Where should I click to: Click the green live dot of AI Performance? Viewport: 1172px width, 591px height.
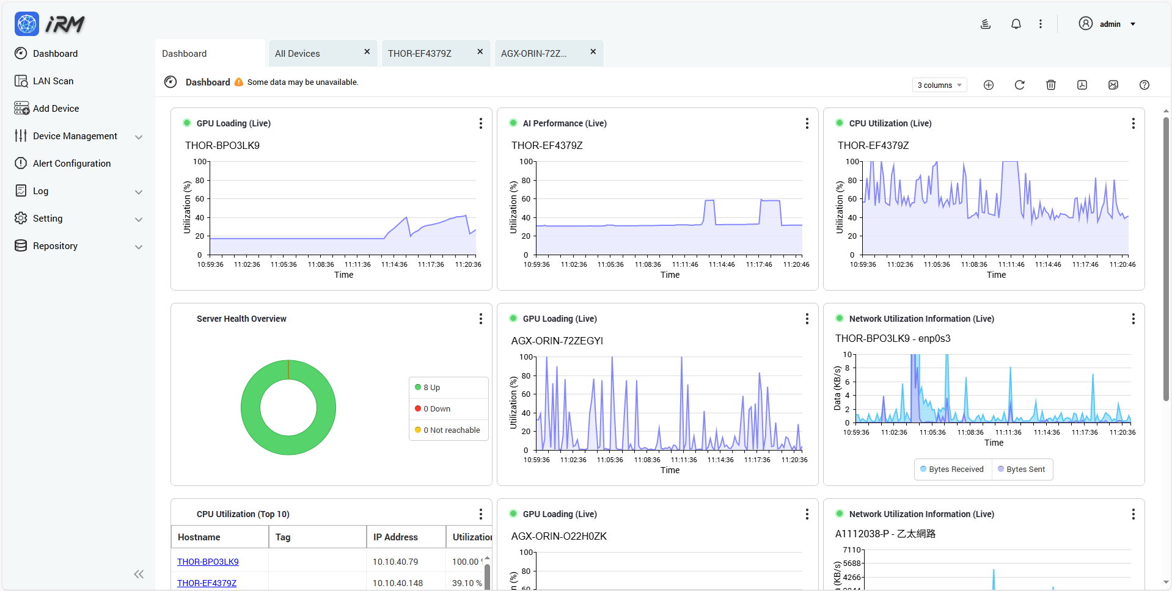click(x=513, y=123)
